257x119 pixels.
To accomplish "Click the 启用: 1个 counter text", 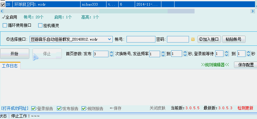I will click(x=63, y=17).
